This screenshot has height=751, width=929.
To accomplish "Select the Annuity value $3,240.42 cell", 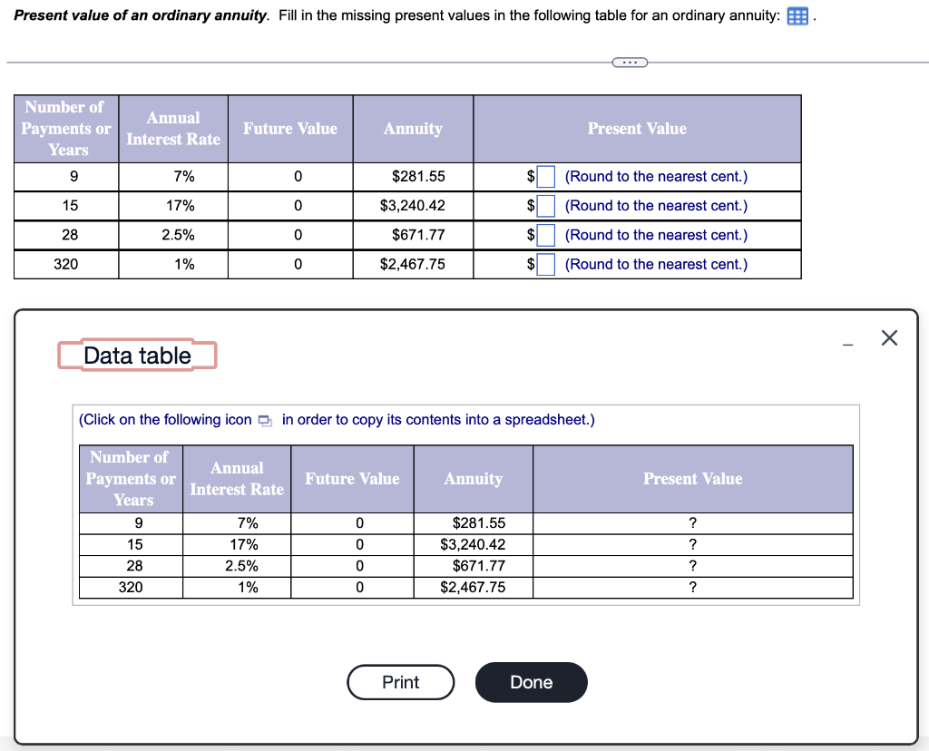I will [413, 206].
